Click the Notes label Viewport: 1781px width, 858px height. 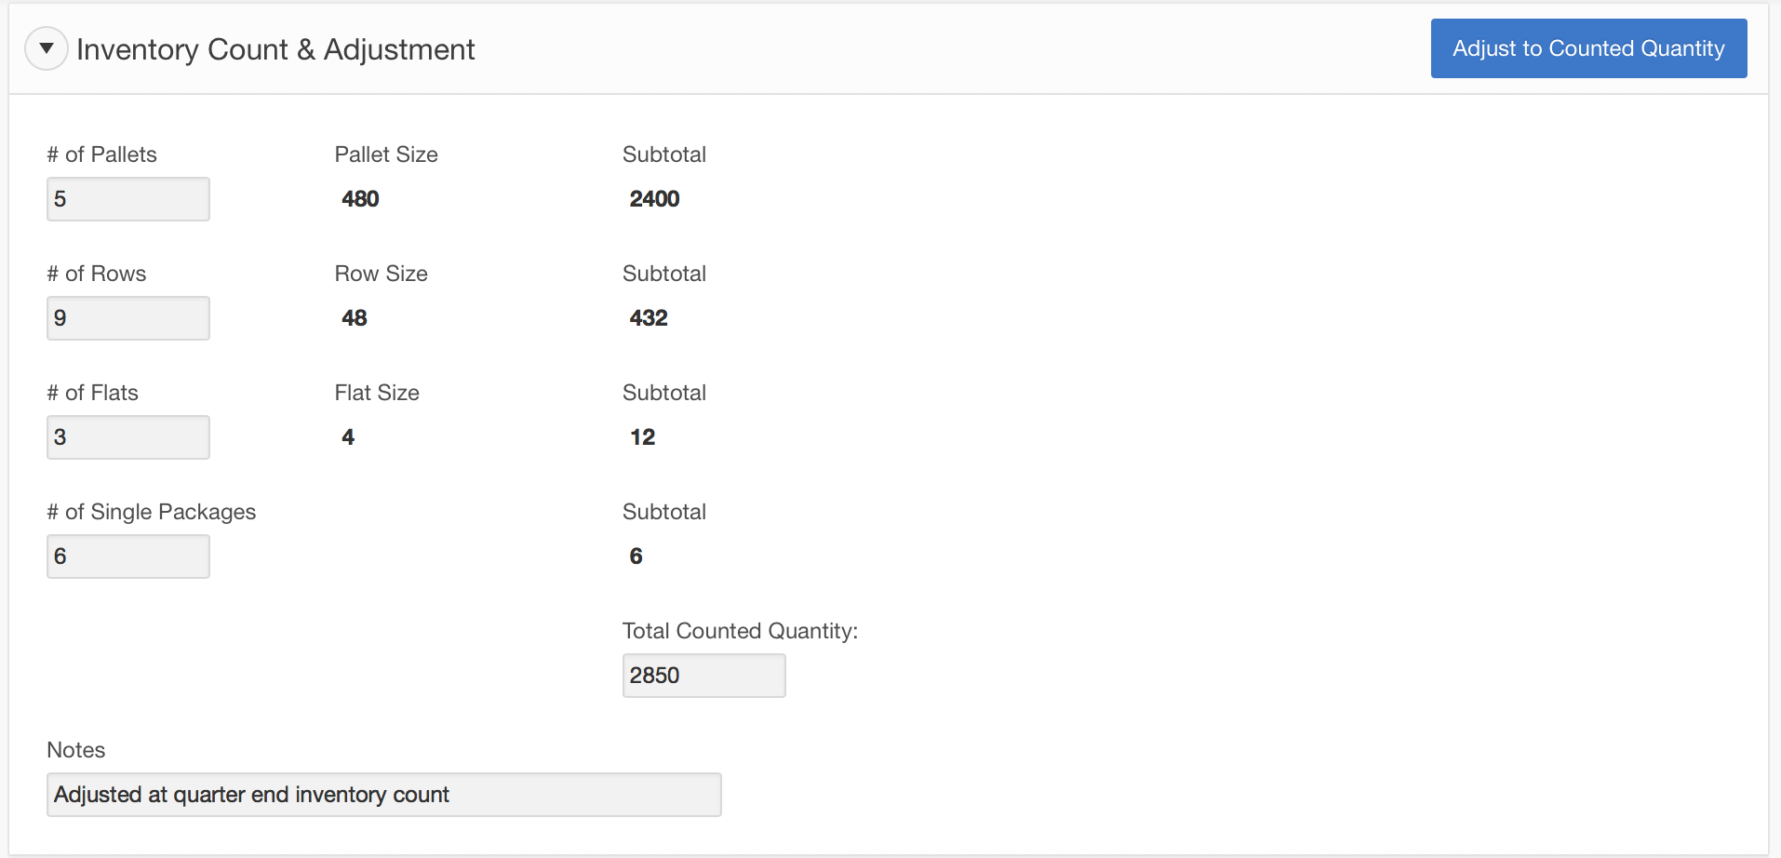pyautogui.click(x=76, y=750)
